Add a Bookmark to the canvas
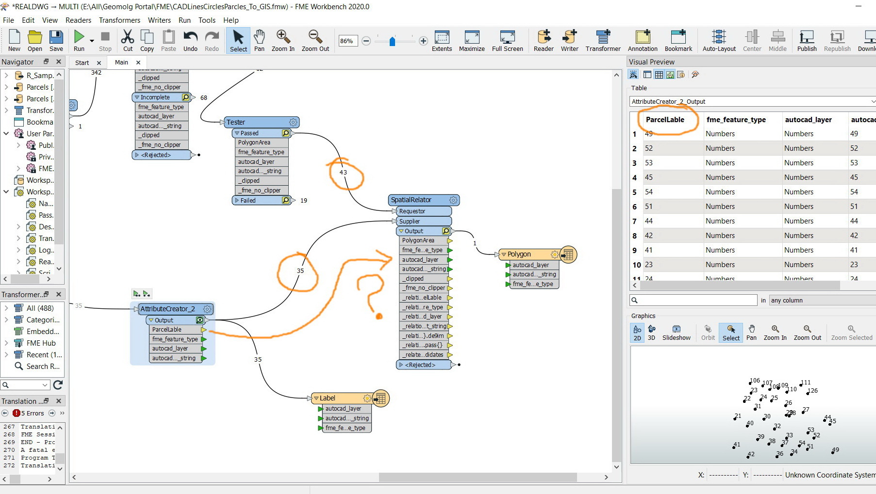This screenshot has height=494, width=876. pos(678,41)
